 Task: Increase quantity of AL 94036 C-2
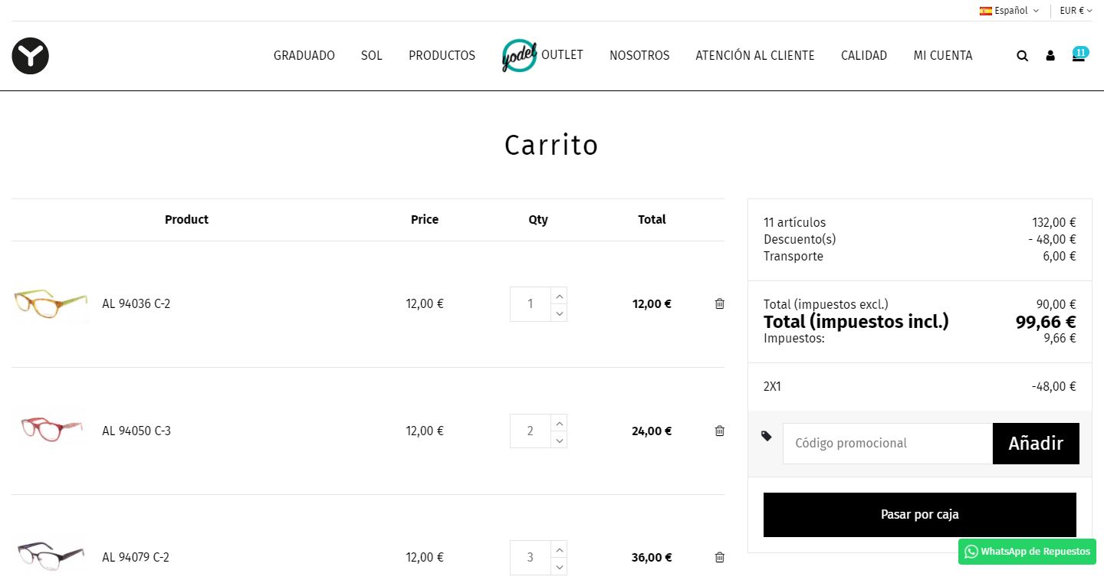(x=559, y=296)
